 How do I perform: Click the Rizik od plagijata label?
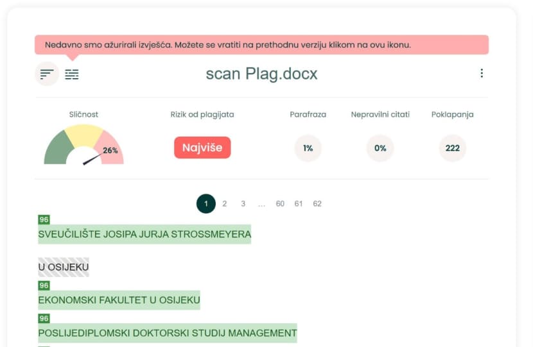pyautogui.click(x=202, y=114)
